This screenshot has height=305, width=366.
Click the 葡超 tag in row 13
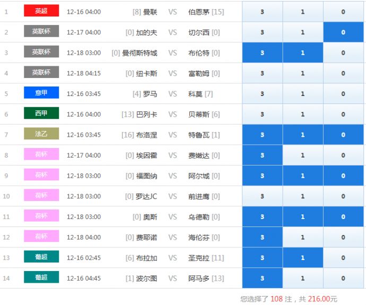[41, 257]
